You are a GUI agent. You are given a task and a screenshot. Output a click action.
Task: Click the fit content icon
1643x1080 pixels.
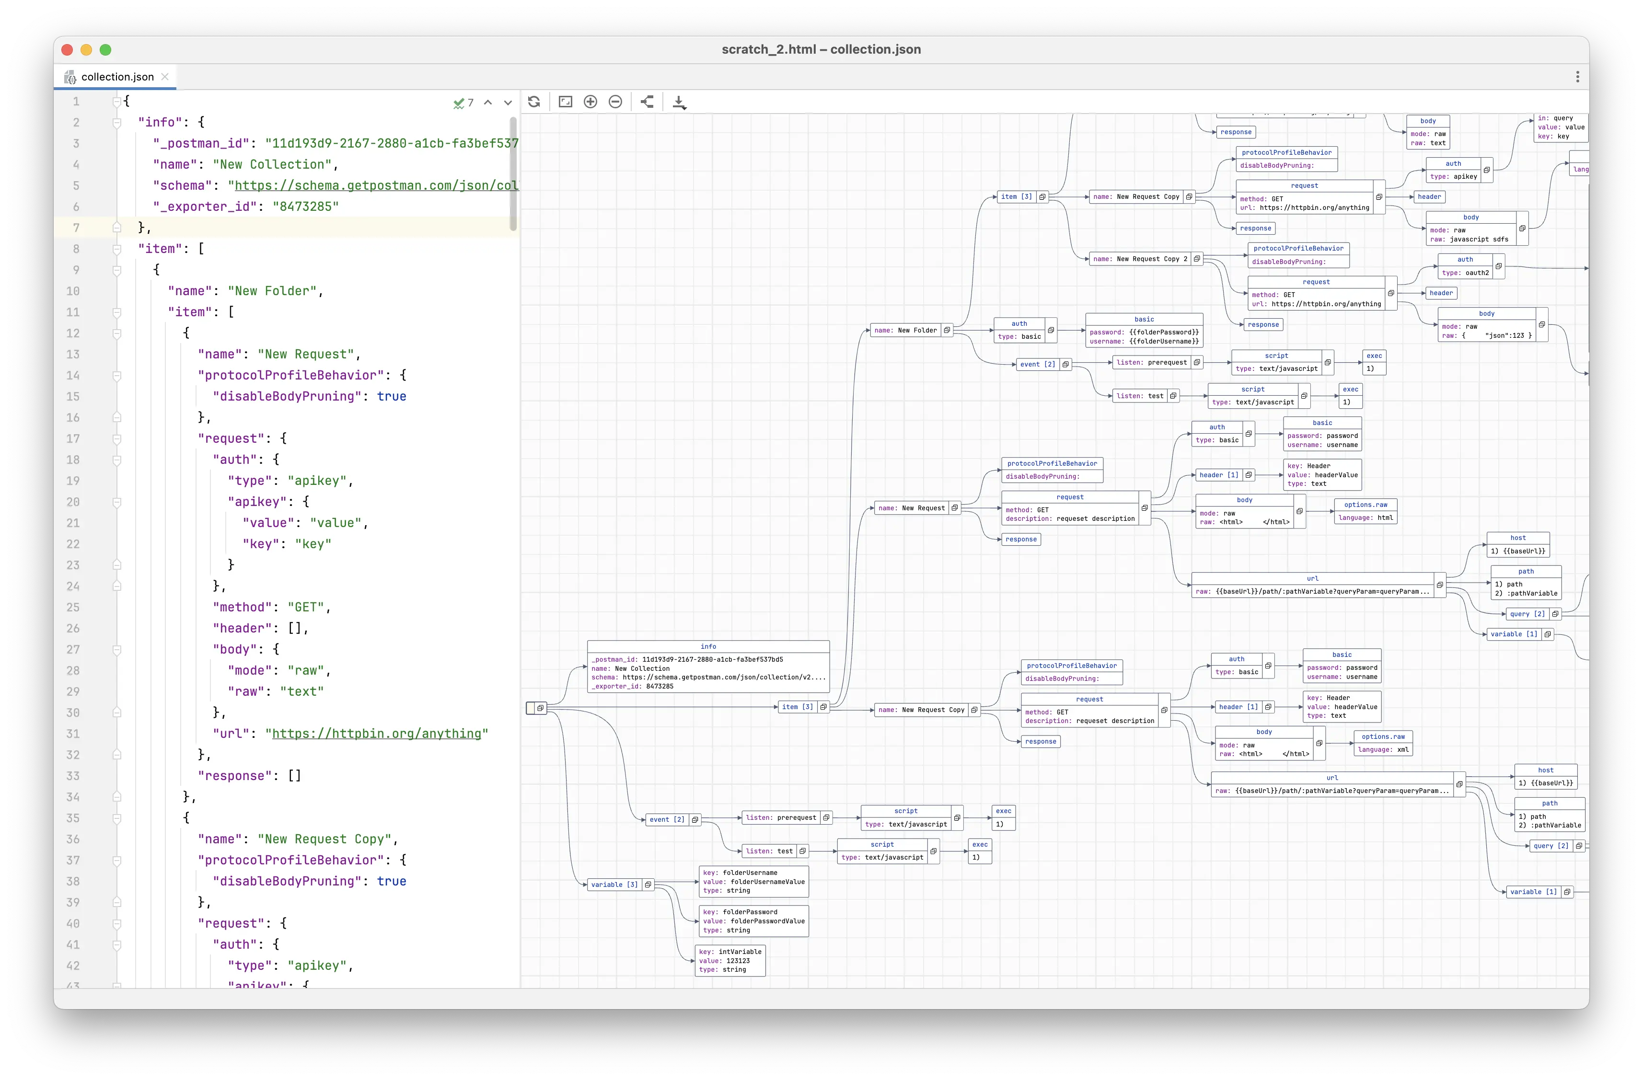click(566, 102)
